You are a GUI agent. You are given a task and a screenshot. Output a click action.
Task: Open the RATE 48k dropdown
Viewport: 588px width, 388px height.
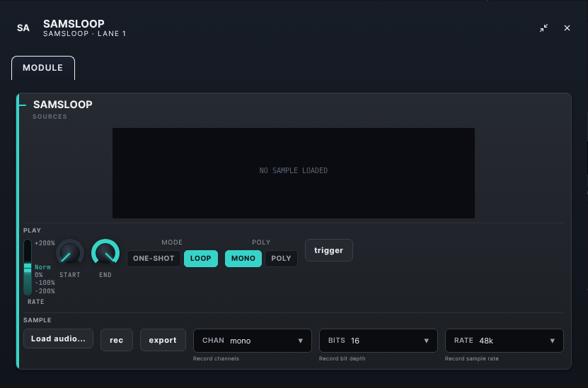(505, 341)
